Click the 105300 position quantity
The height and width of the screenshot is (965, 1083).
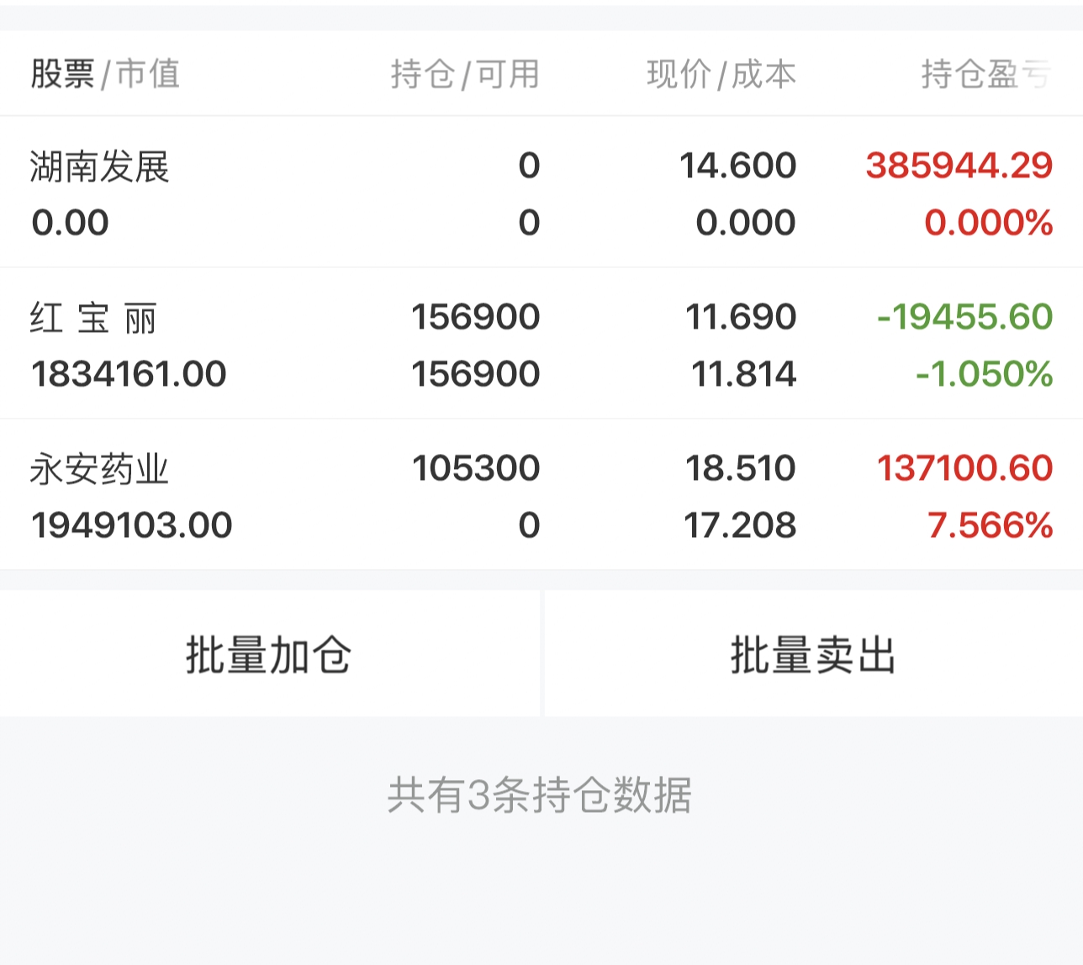click(476, 468)
